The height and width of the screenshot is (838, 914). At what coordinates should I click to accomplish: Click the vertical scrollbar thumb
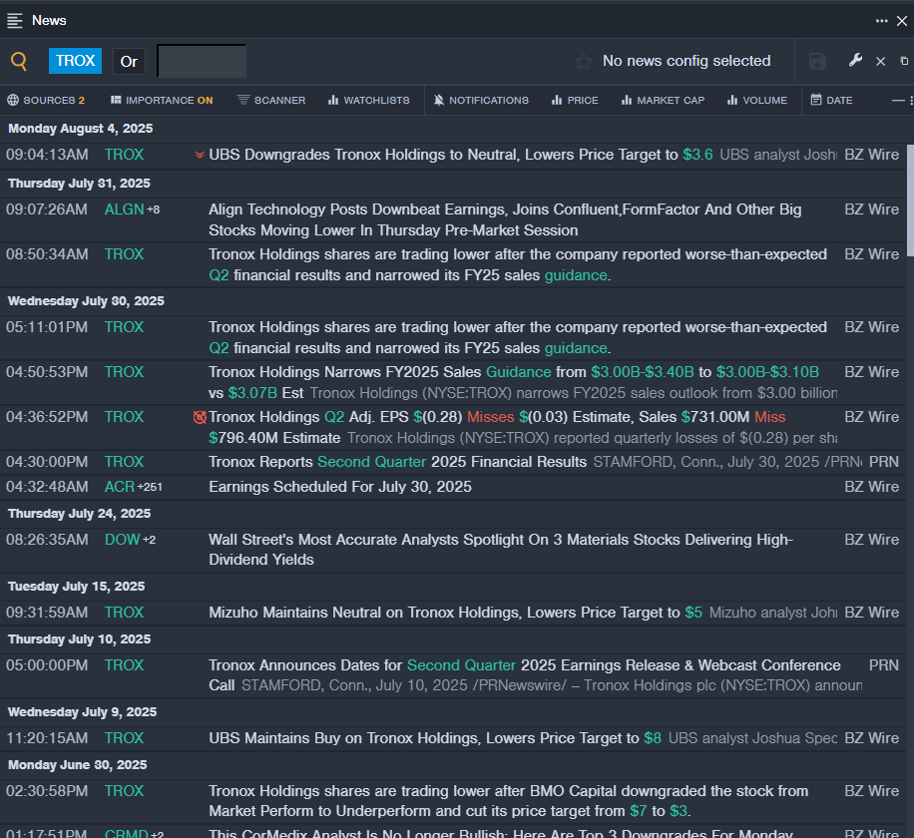[910, 200]
